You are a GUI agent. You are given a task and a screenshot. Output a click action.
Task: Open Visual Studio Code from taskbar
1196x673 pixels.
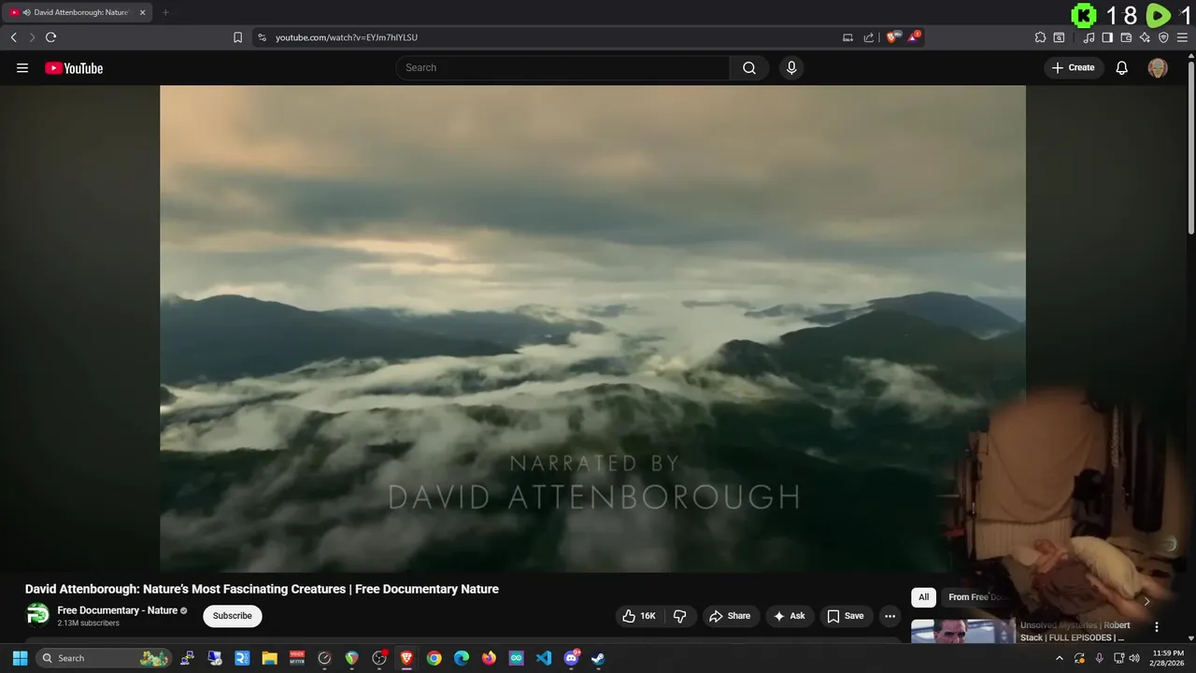[544, 658]
